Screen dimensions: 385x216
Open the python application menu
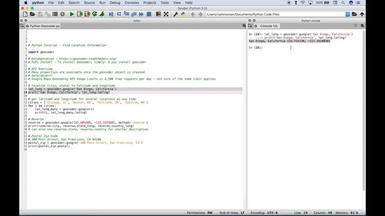[38, 2]
